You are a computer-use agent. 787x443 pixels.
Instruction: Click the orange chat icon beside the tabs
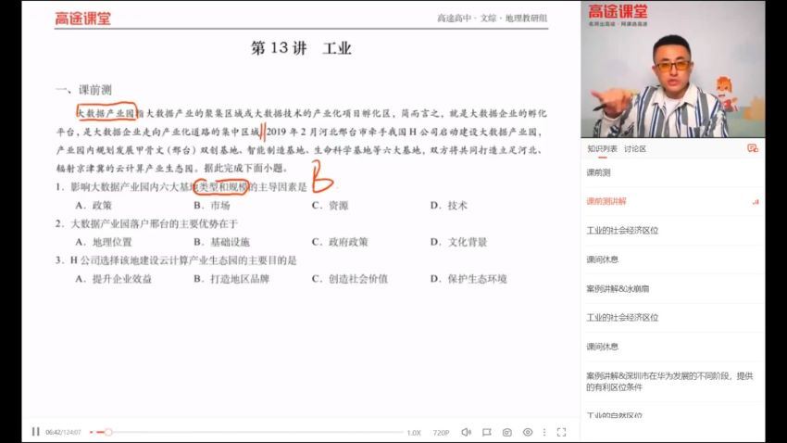pyautogui.click(x=753, y=148)
